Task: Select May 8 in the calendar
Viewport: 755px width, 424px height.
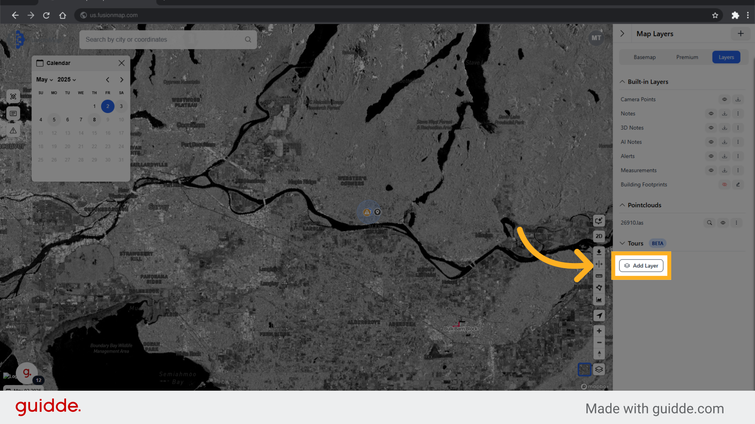Action: click(94, 120)
